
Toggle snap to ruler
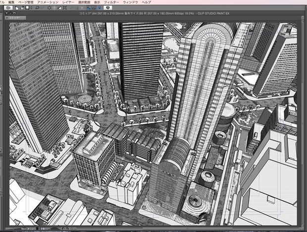pyautogui.click(x=89, y=8)
